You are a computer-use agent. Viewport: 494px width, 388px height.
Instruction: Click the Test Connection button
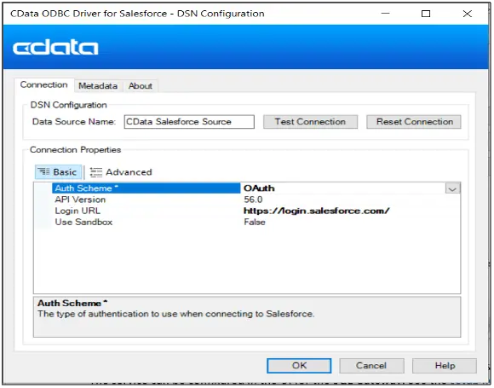point(310,122)
